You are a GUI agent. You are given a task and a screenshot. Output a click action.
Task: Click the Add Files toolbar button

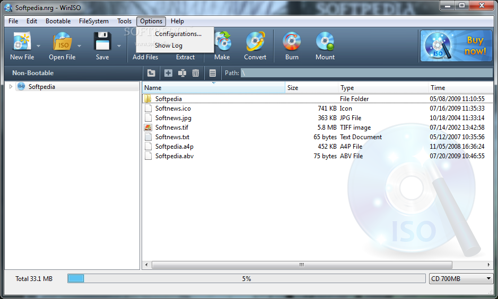click(145, 57)
